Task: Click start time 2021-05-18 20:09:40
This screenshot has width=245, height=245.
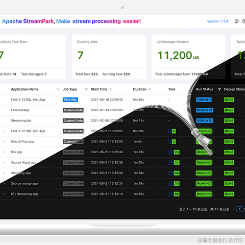Action: point(107,100)
